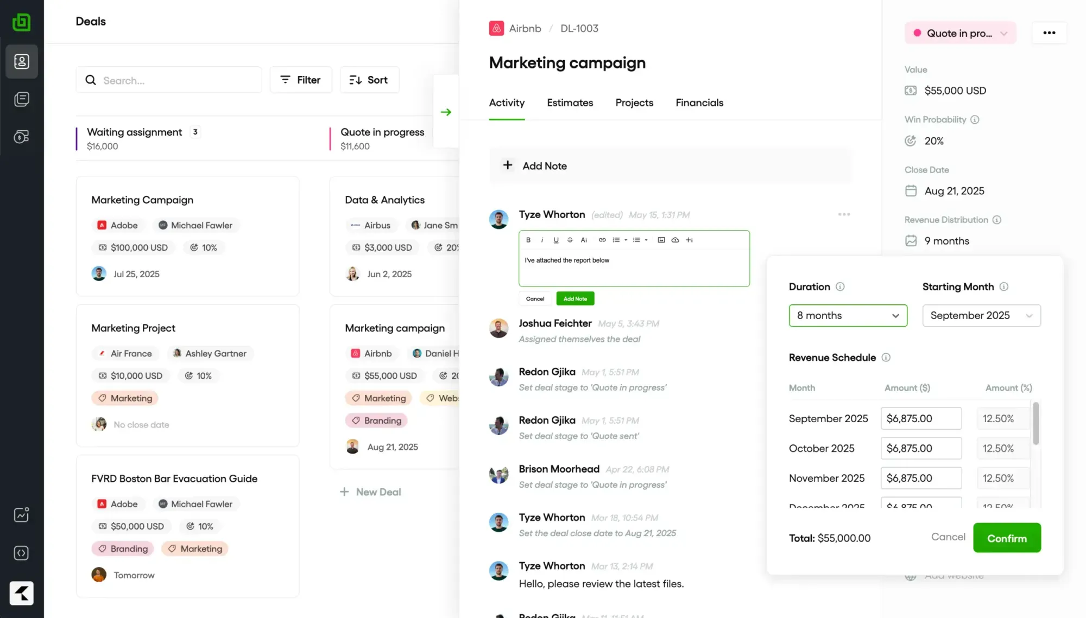This screenshot has width=1086, height=618.
Task: Switch to the Financials tab
Action: click(699, 103)
